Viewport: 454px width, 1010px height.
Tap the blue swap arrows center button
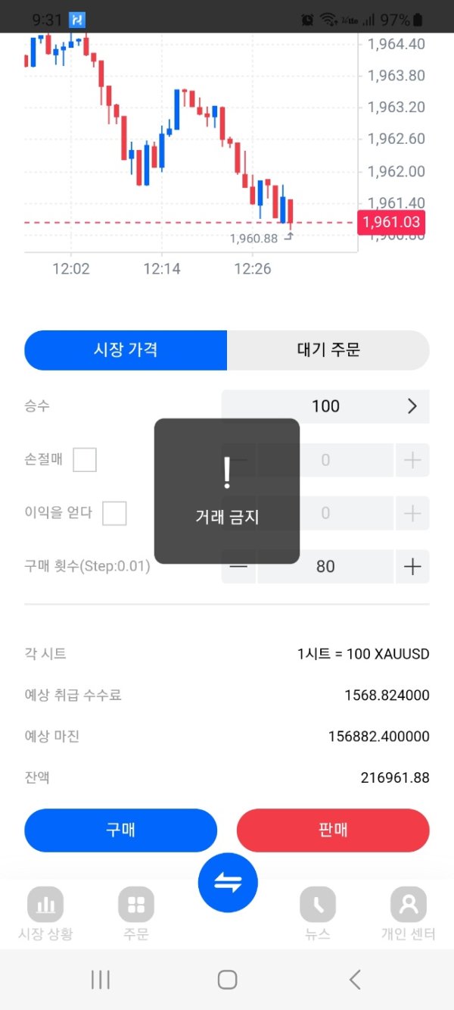(228, 882)
